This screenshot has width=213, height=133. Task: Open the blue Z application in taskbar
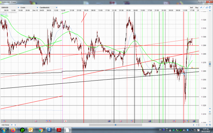click(49, 130)
